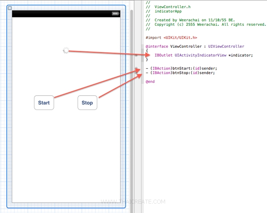
Task: Click the ViewController.h comment line
Action: [168, 7]
